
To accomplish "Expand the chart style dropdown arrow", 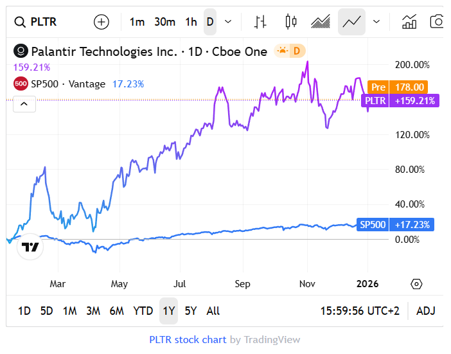I will click(376, 22).
